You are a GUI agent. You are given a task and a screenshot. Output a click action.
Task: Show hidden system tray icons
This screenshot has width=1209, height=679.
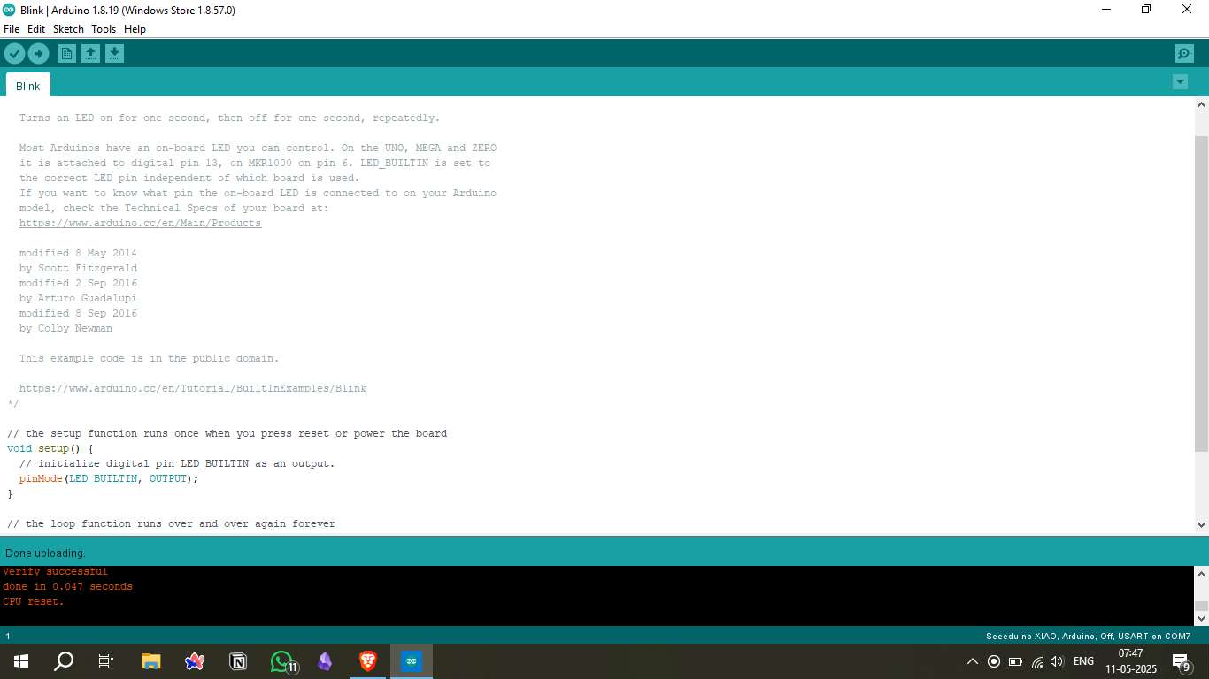point(972,661)
